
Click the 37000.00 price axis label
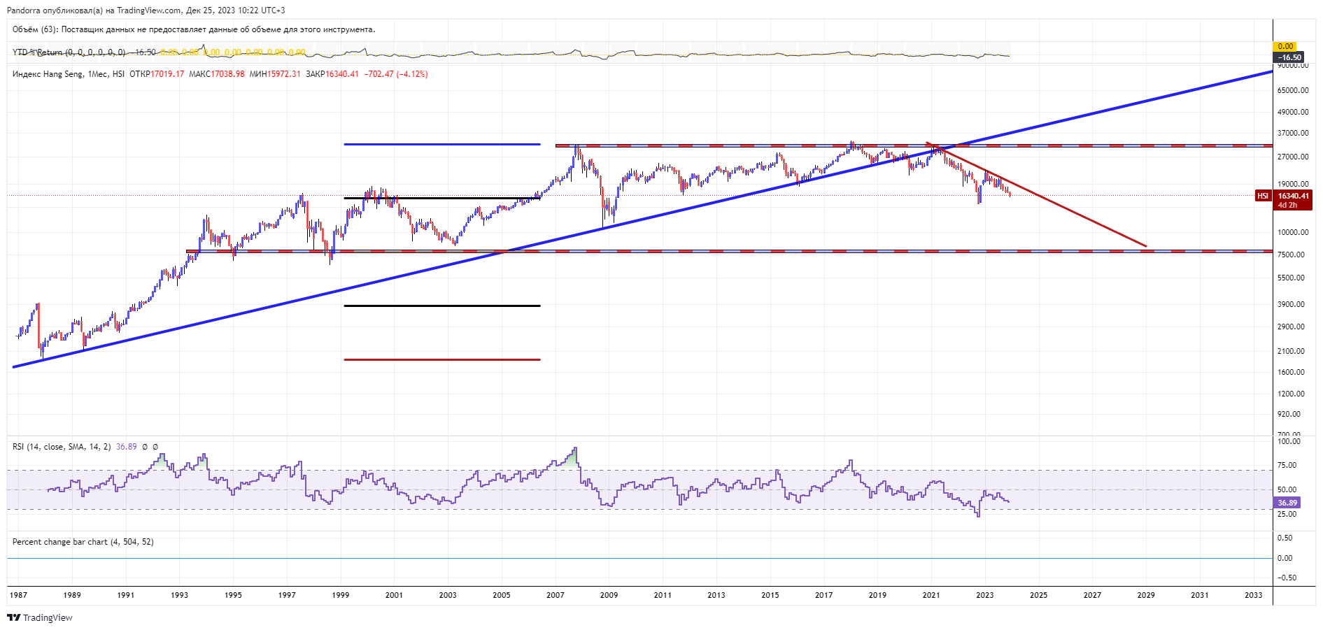coord(1293,133)
